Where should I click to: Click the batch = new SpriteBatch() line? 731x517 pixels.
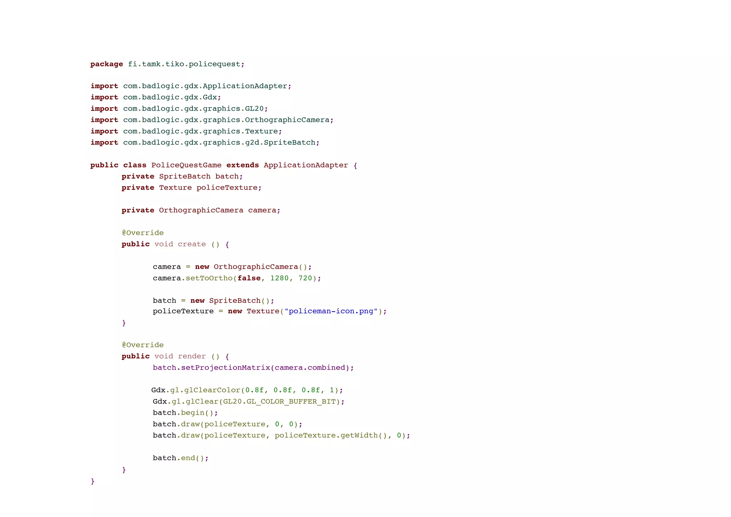(x=213, y=300)
